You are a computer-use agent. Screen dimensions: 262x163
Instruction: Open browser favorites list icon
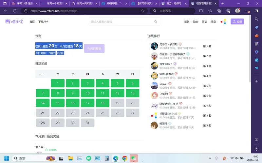(210, 11)
